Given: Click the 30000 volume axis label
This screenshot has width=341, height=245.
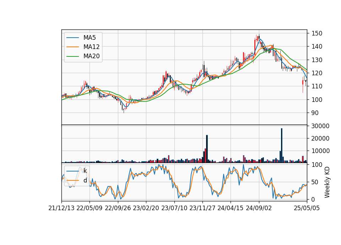Looking at the screenshot, I should (x=320, y=126).
